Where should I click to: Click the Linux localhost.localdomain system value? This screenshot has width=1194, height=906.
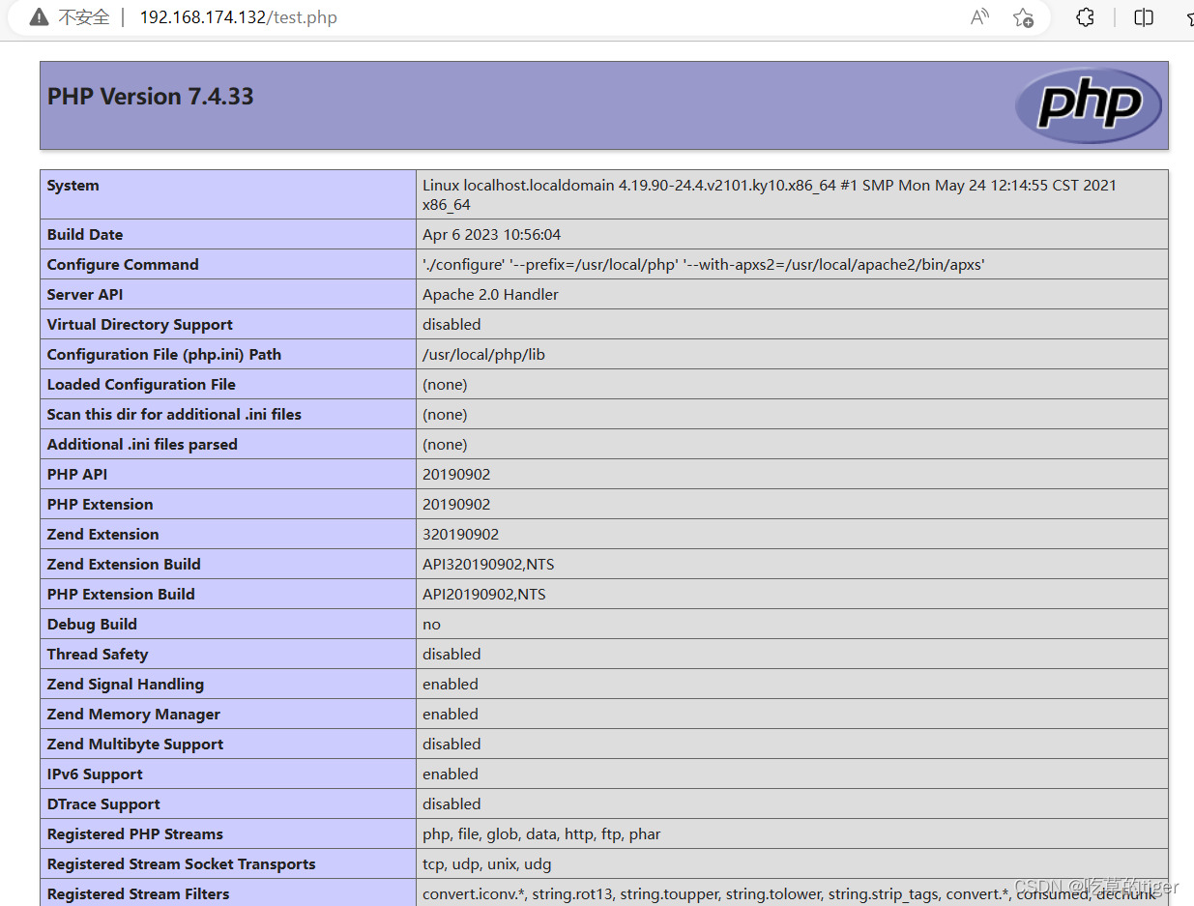[x=770, y=194]
